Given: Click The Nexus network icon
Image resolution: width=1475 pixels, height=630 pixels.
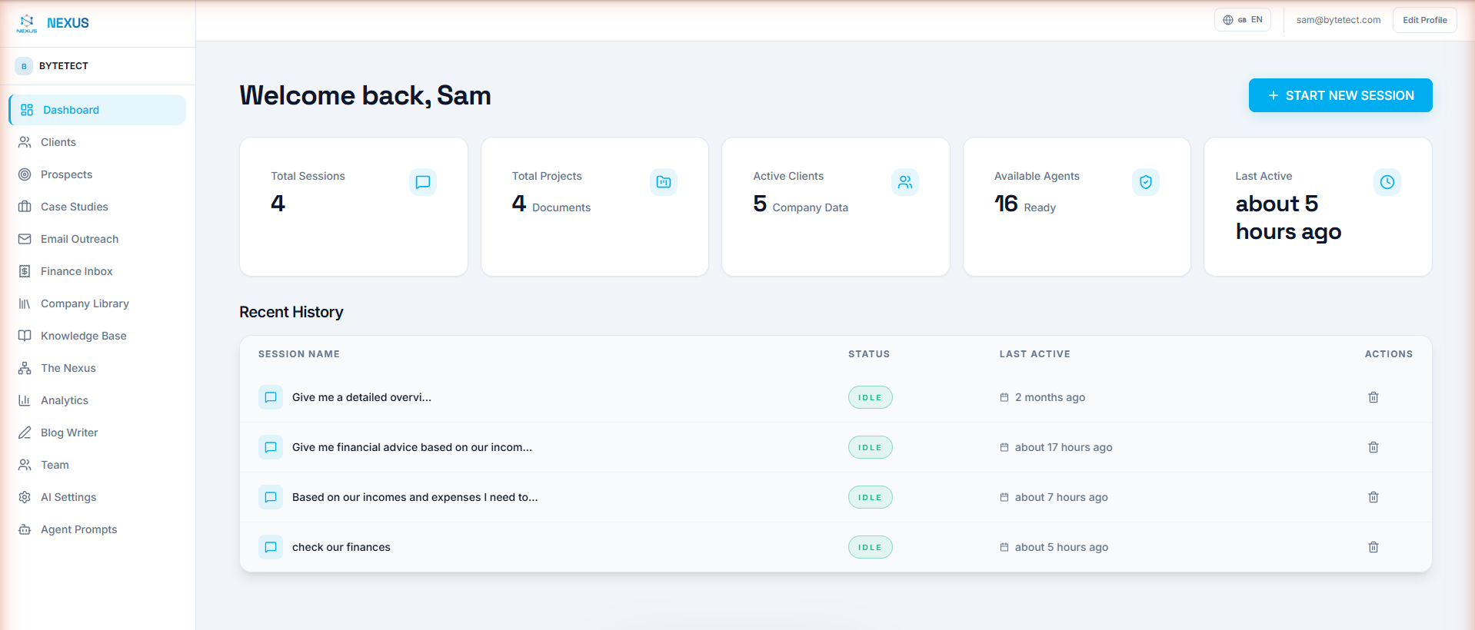Looking at the screenshot, I should point(25,368).
